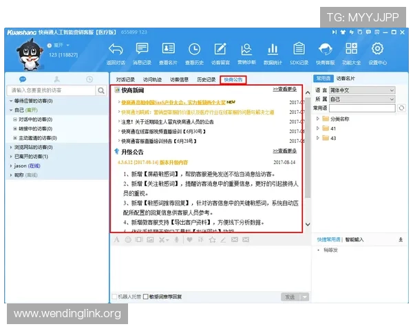Click the star rating icon in chat toolbar

212,240
